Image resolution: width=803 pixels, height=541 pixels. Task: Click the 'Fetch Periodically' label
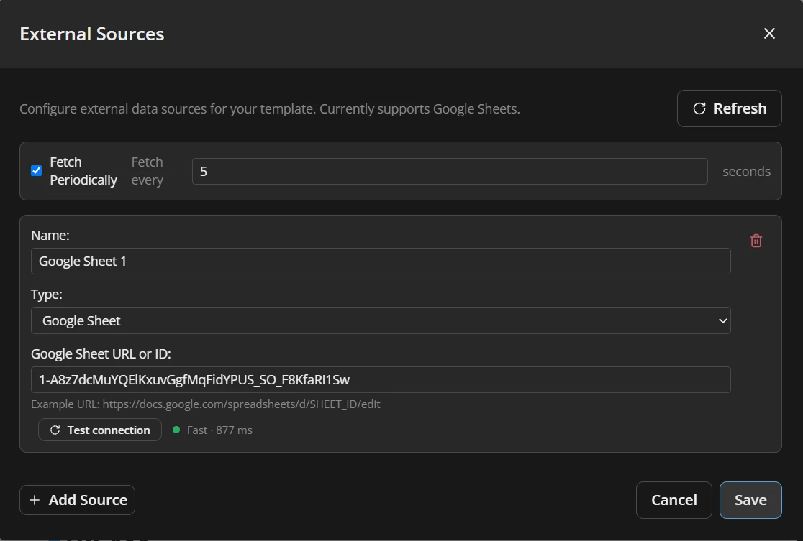pos(83,171)
